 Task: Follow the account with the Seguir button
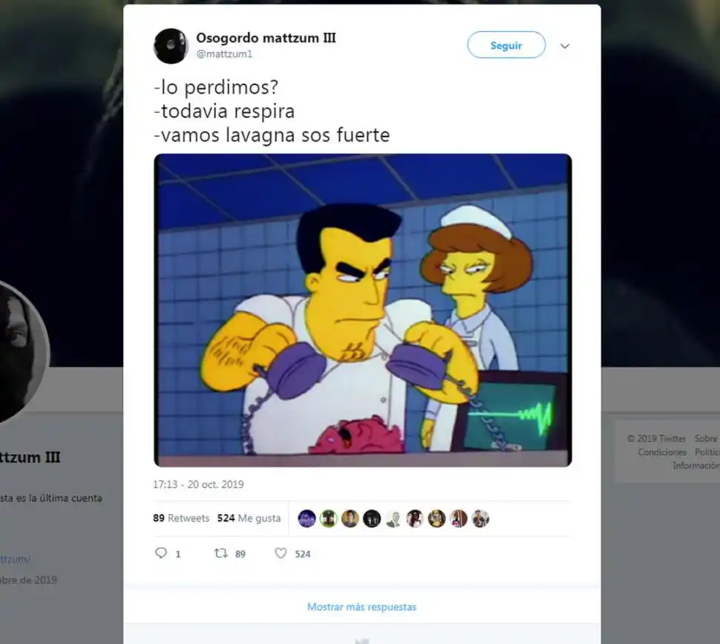pos(506,45)
